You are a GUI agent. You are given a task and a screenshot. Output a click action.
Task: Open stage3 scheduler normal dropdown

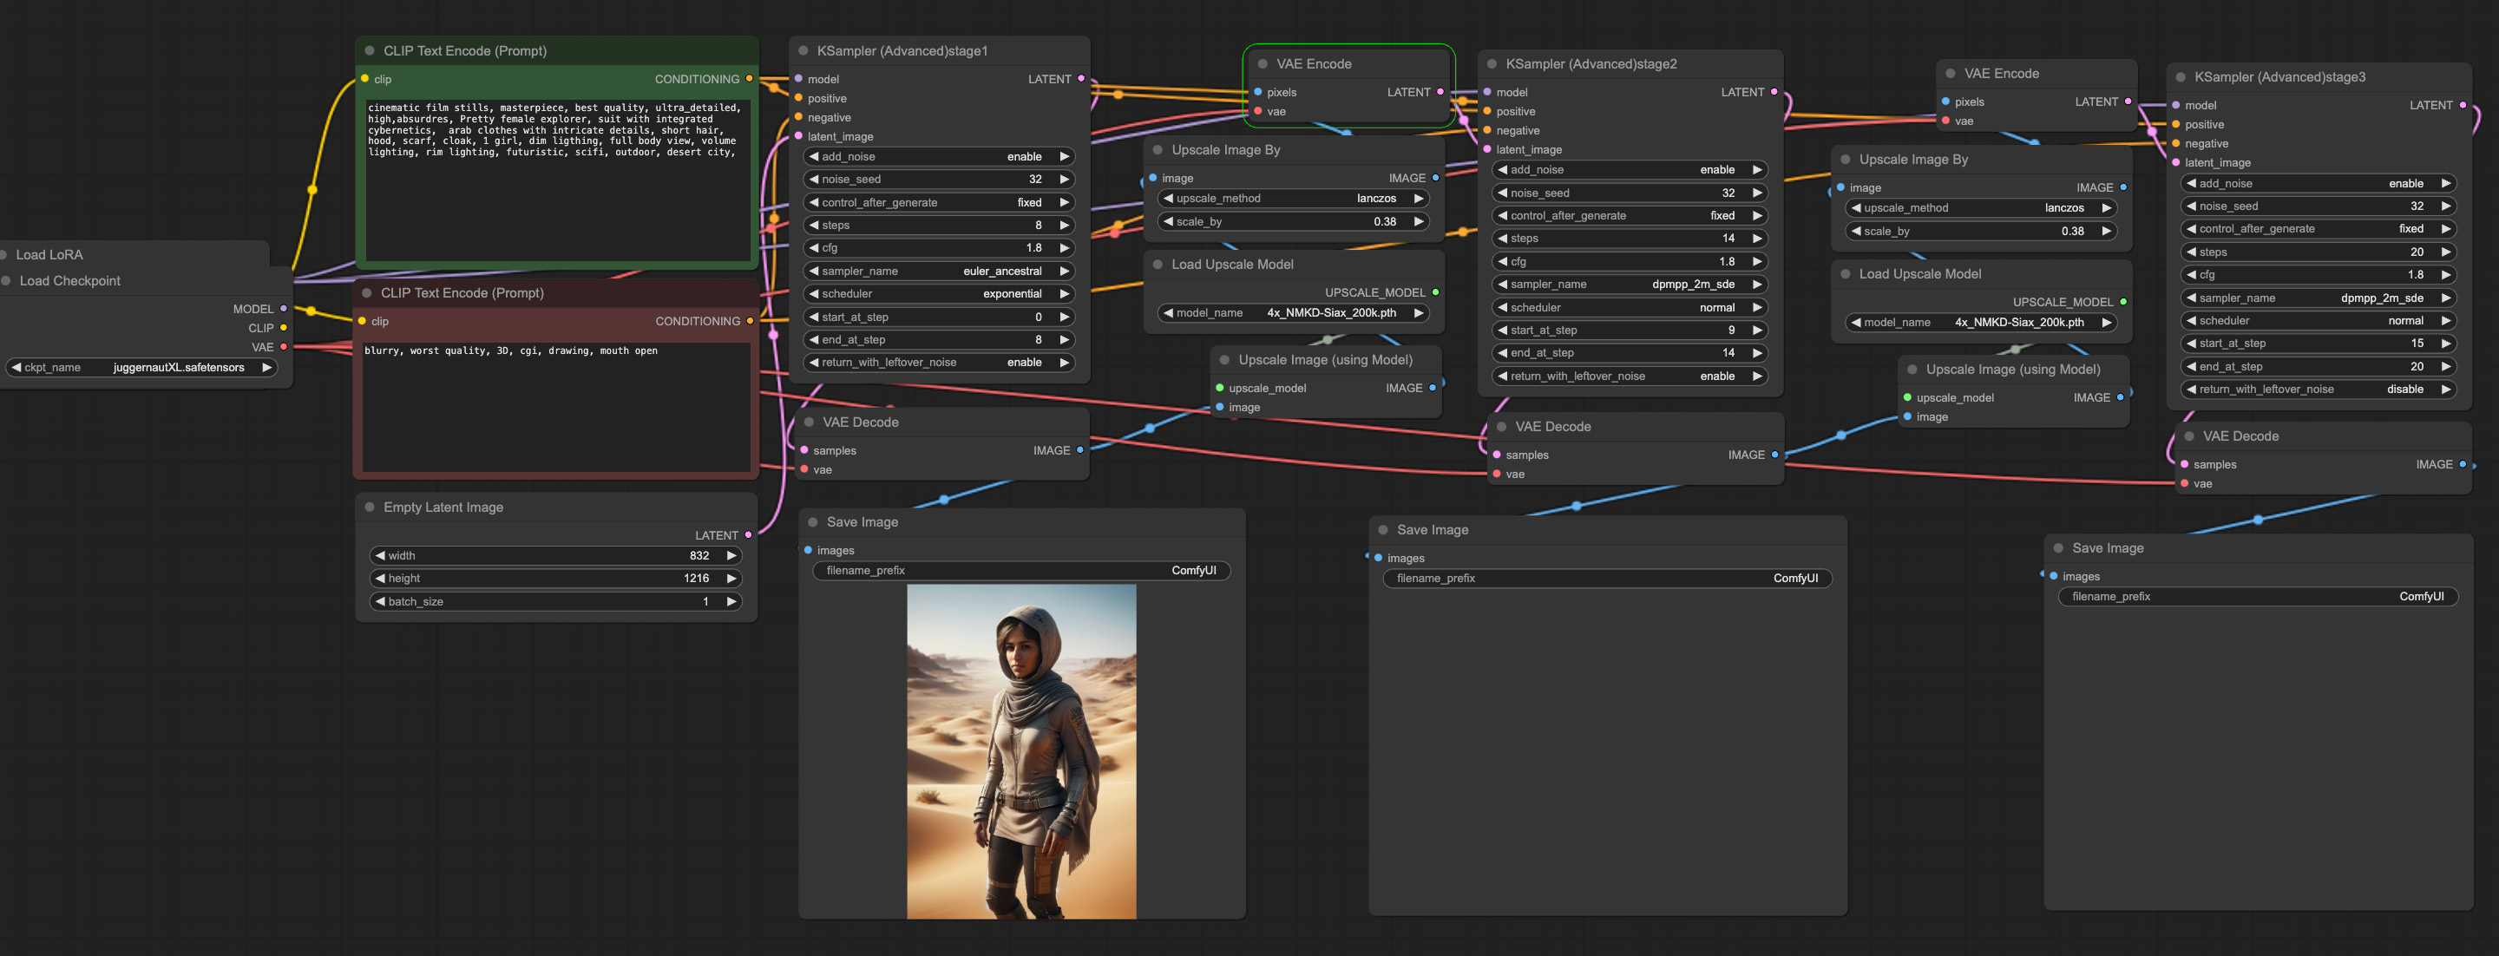[2319, 321]
